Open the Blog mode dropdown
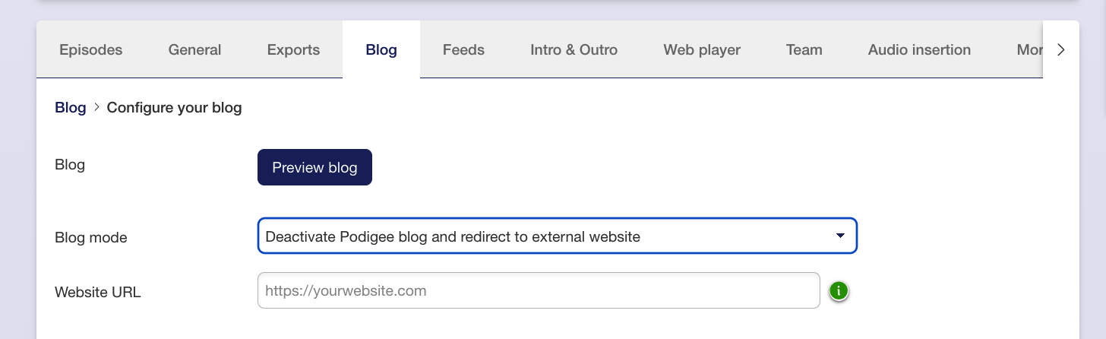The image size is (1106, 339). 558,236
